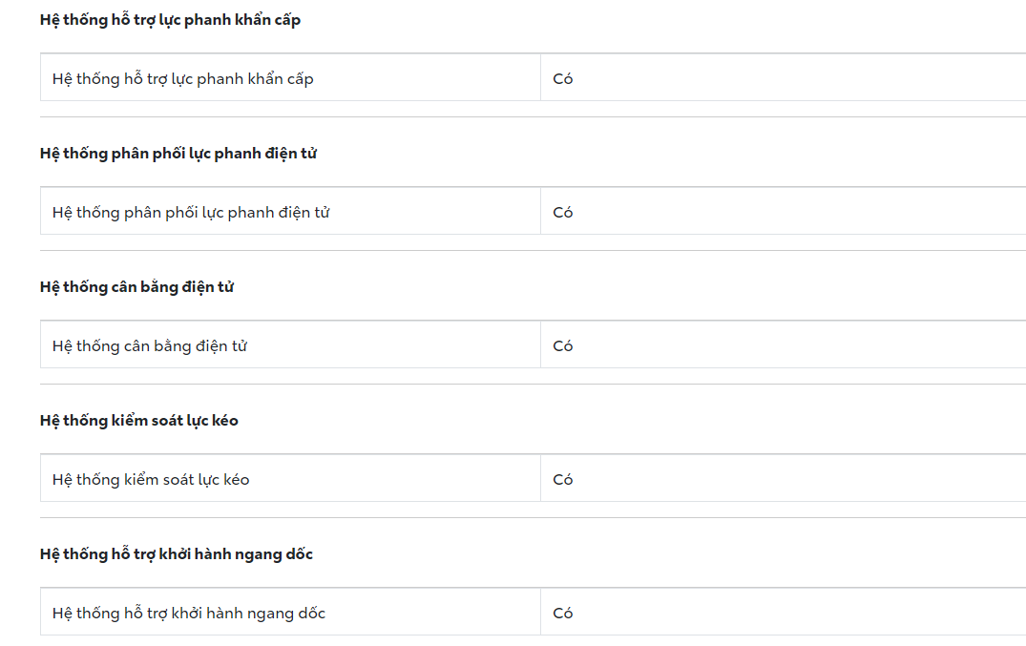Click 'Có' value in 'cân bằng điện tử' row
This screenshot has width=1026, height=646.
click(563, 346)
